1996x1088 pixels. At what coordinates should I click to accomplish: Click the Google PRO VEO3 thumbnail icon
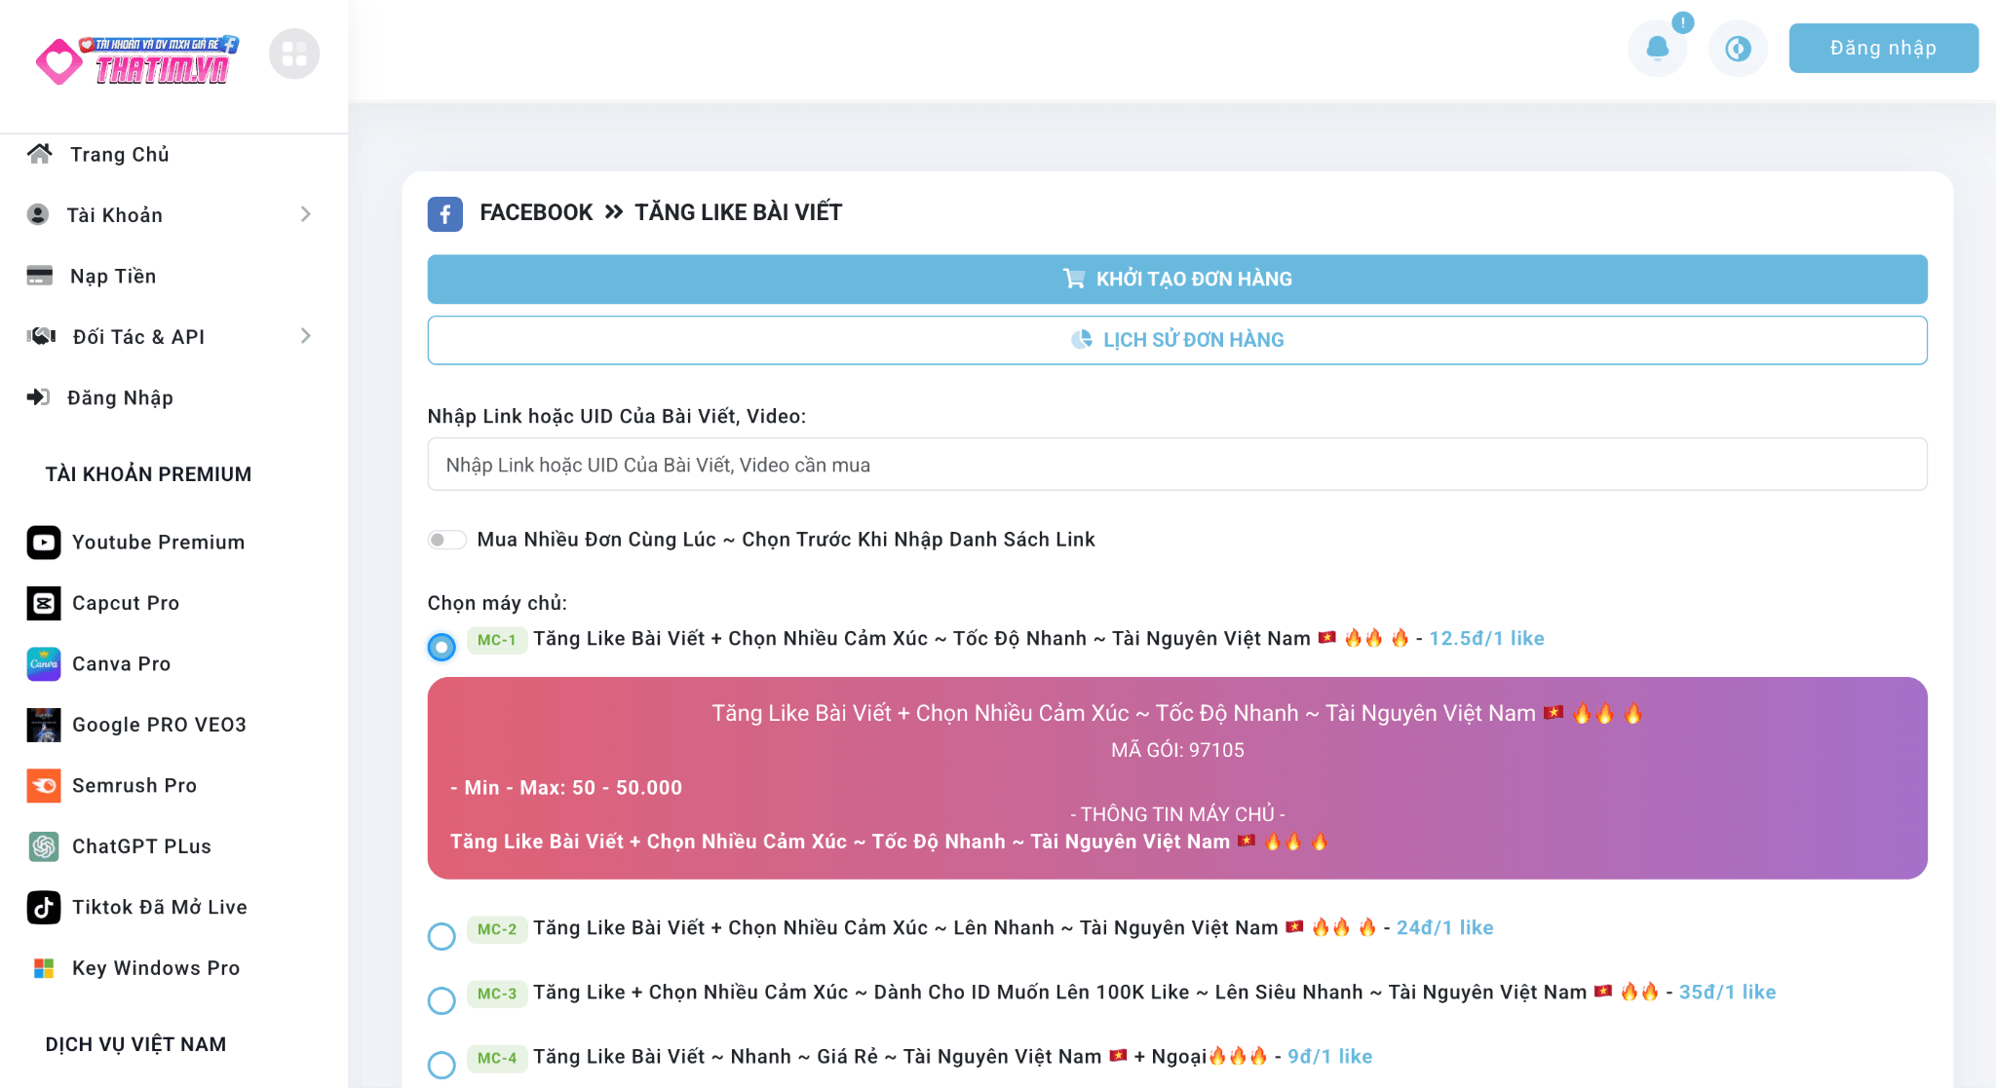(x=44, y=725)
